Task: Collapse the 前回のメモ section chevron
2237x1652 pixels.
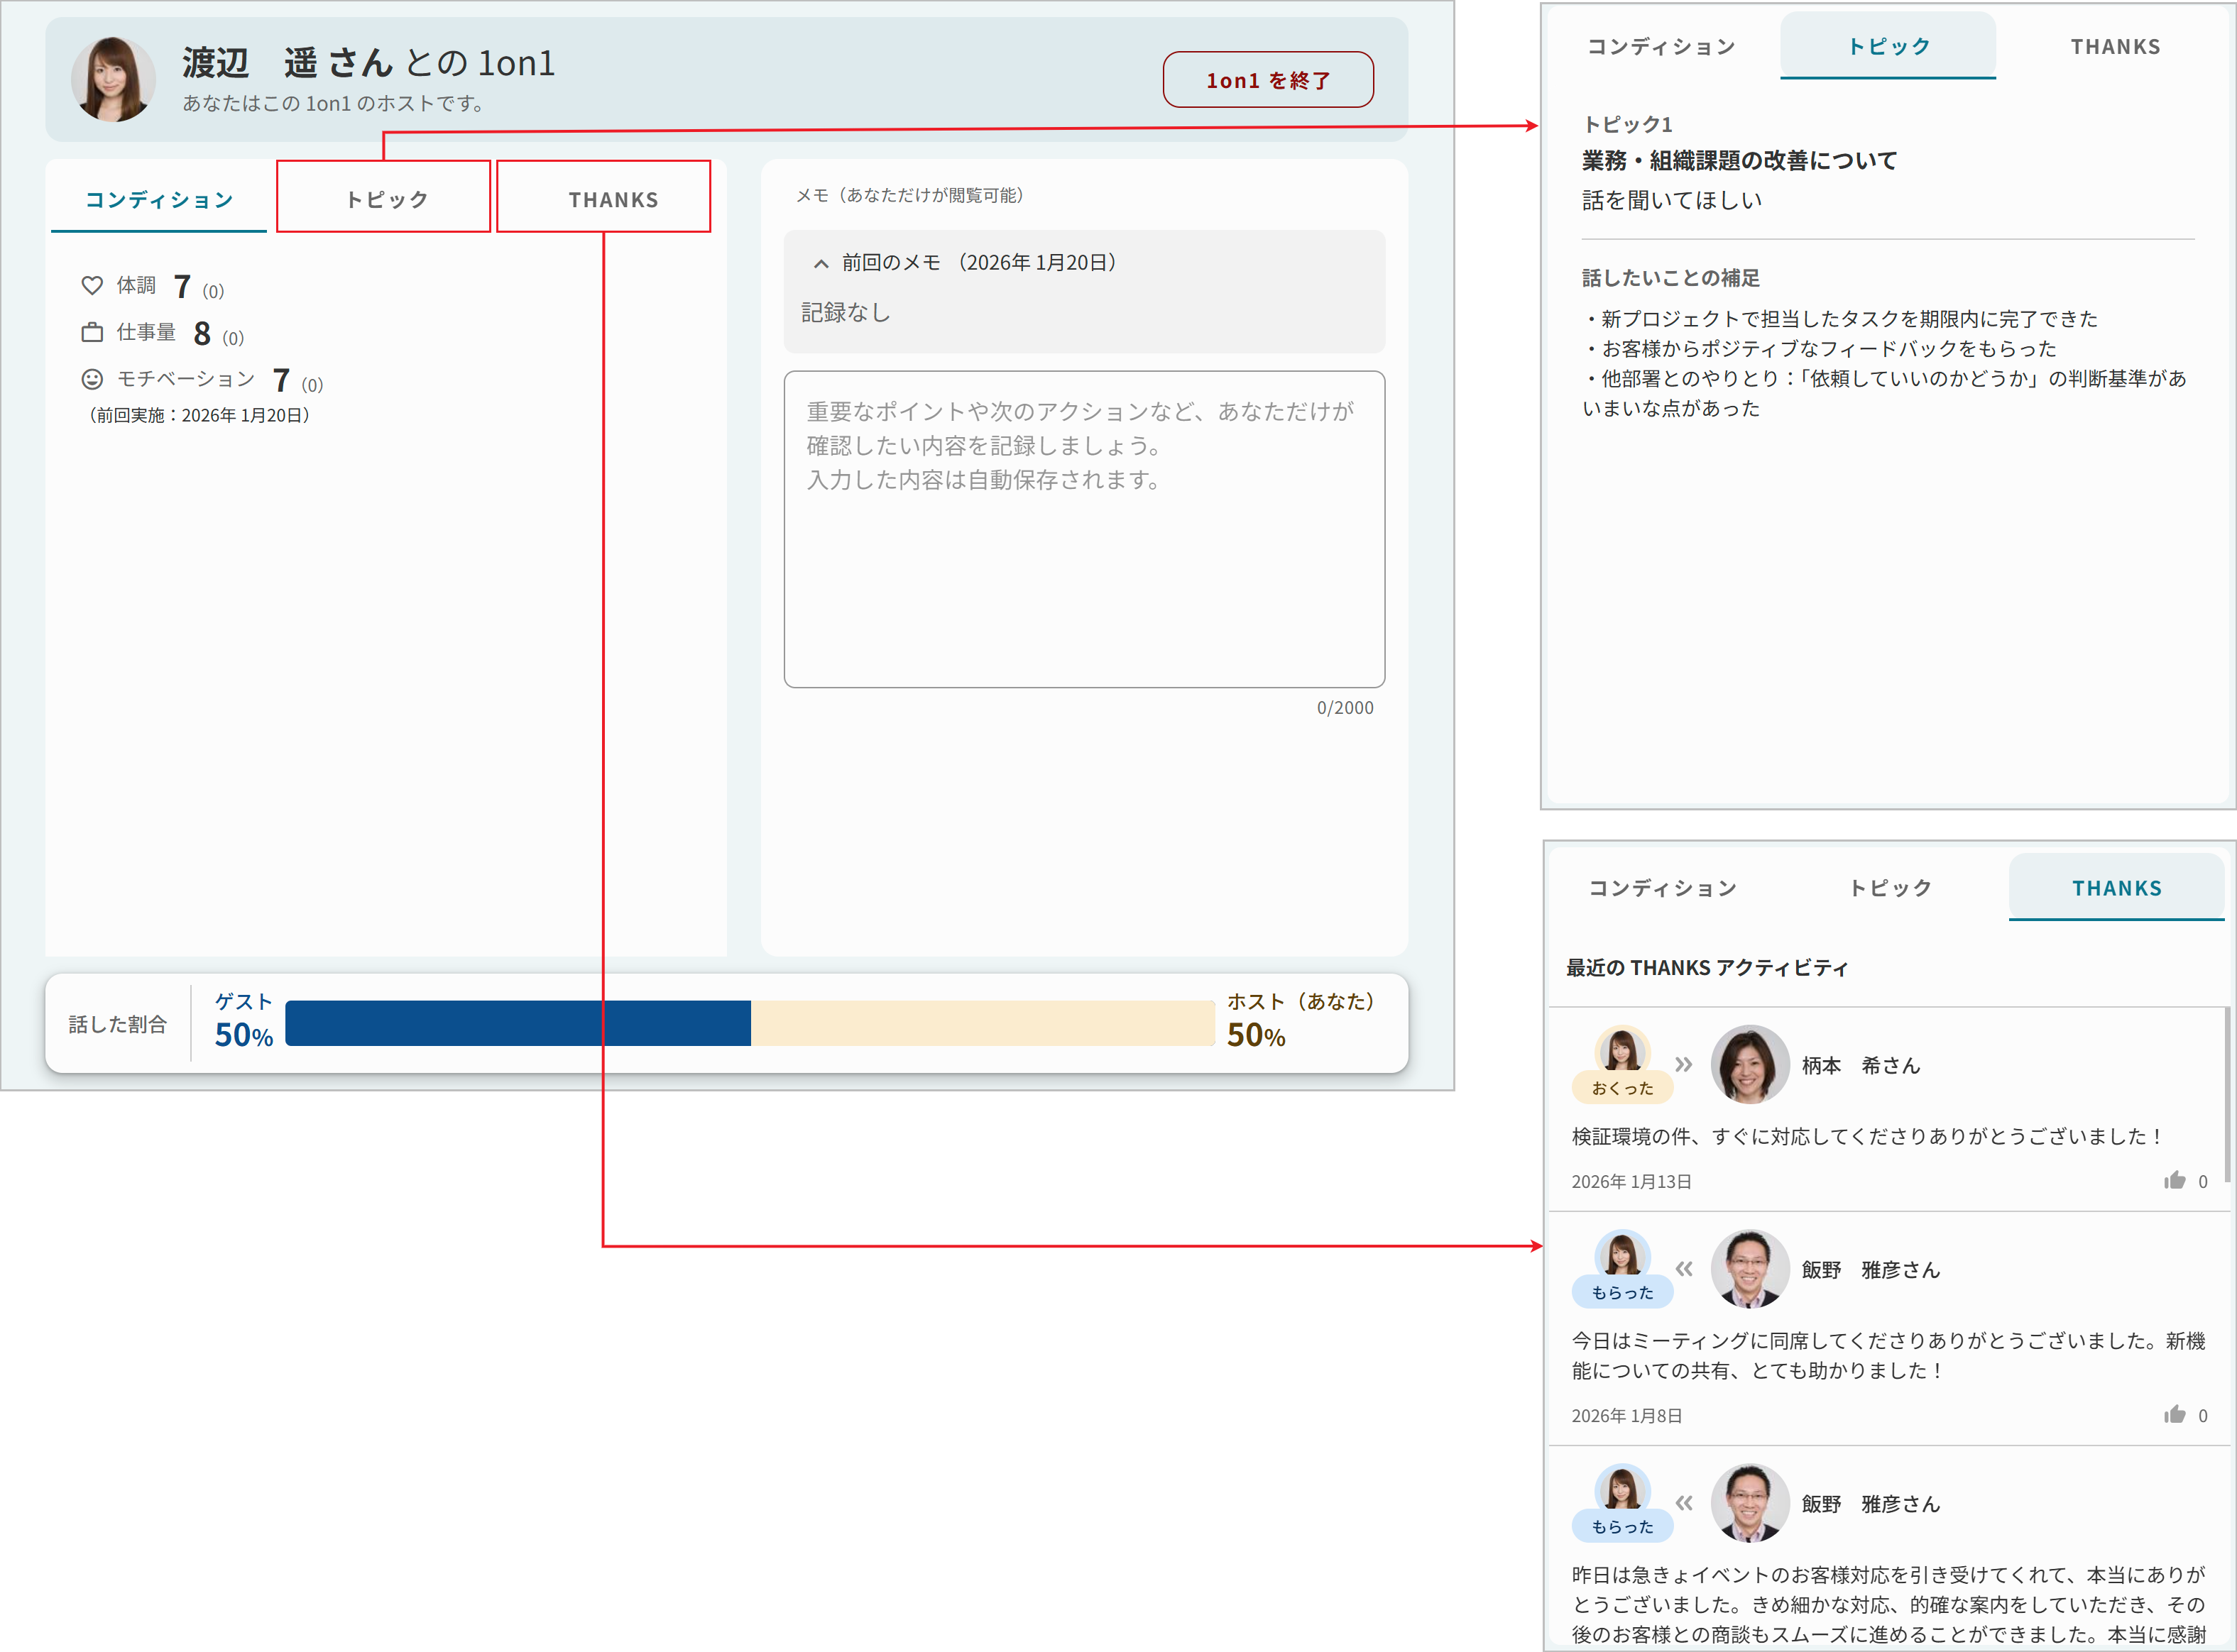Action: click(821, 264)
